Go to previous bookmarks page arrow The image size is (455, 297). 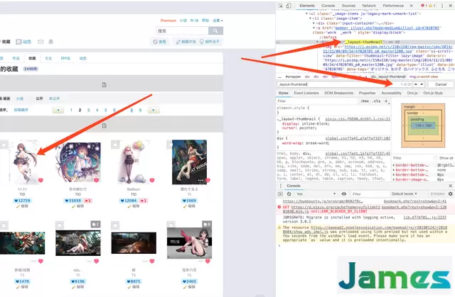point(58,110)
